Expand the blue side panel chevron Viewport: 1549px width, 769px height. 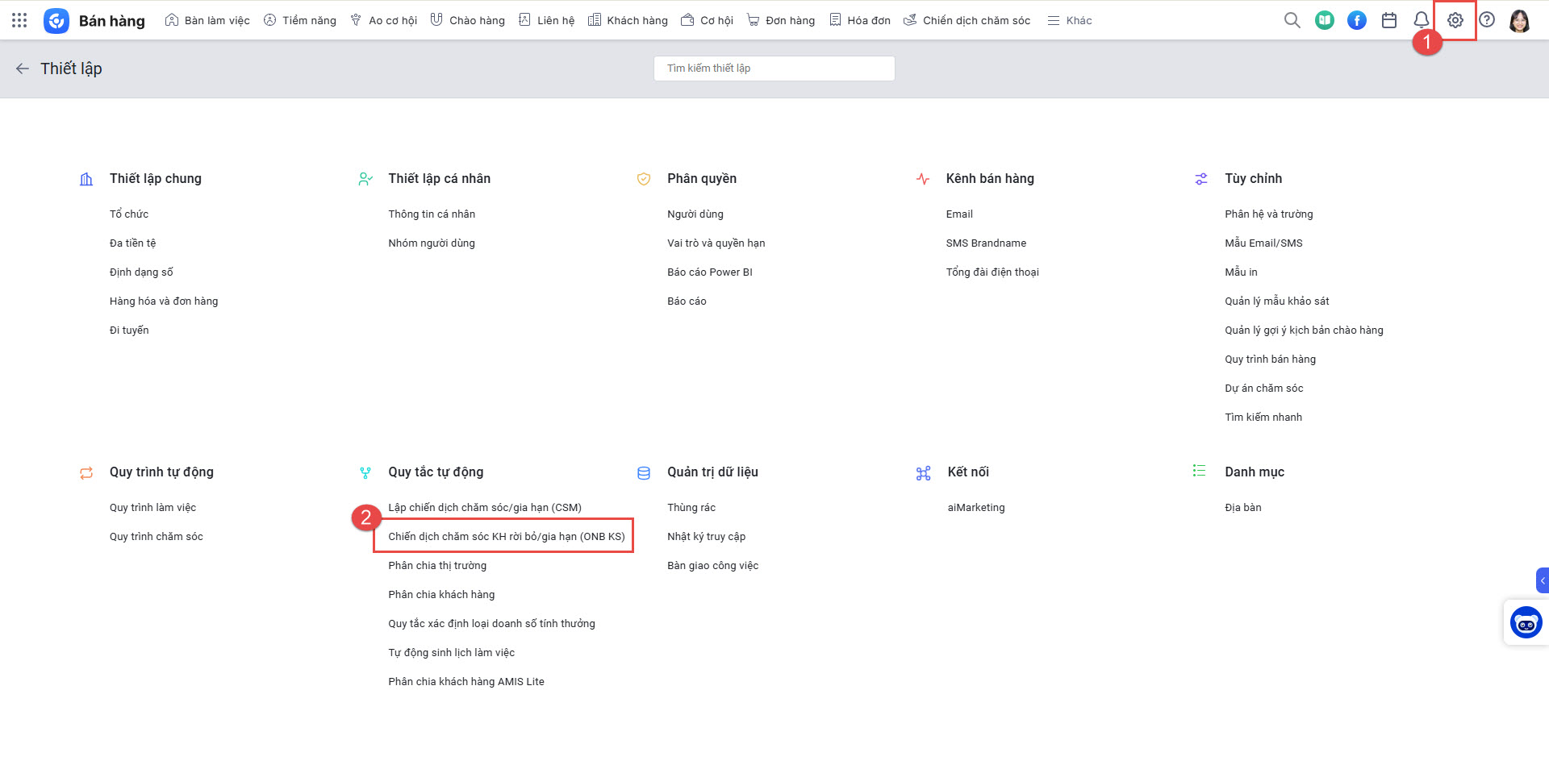point(1542,580)
